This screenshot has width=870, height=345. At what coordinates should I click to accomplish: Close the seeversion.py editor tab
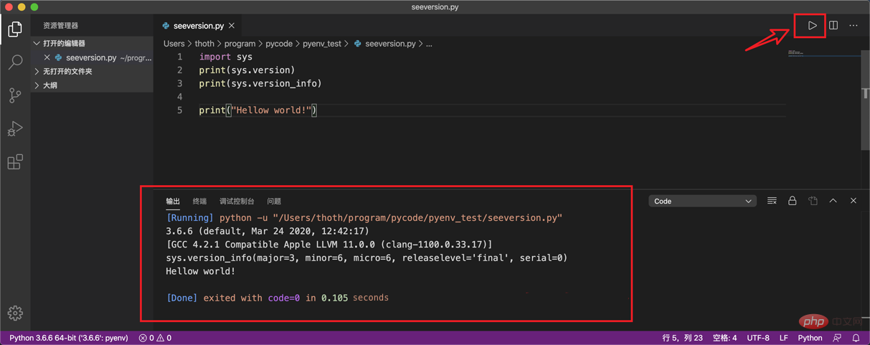(232, 26)
